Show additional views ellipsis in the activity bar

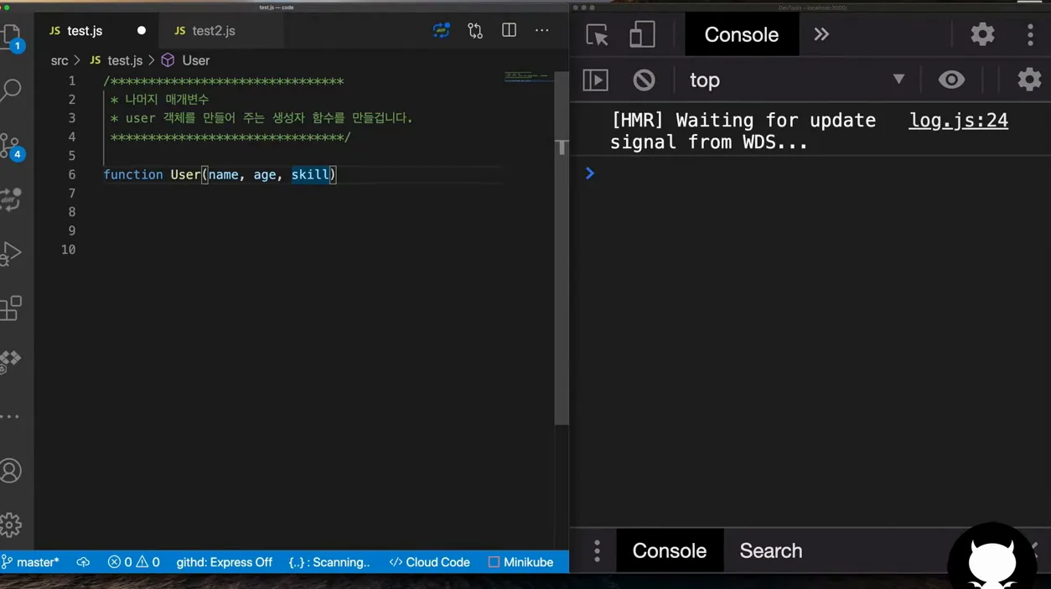tap(10, 416)
